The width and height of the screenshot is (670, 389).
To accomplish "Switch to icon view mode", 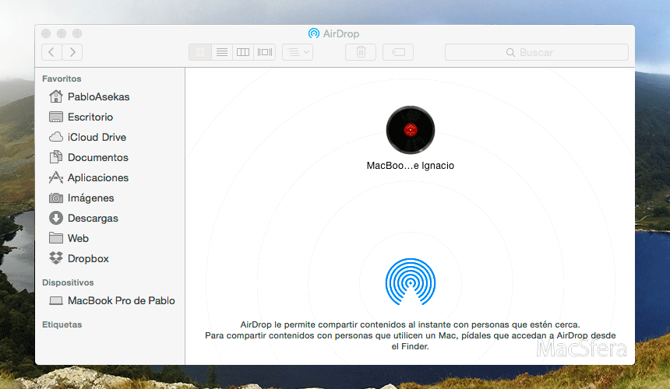I will 199,52.
